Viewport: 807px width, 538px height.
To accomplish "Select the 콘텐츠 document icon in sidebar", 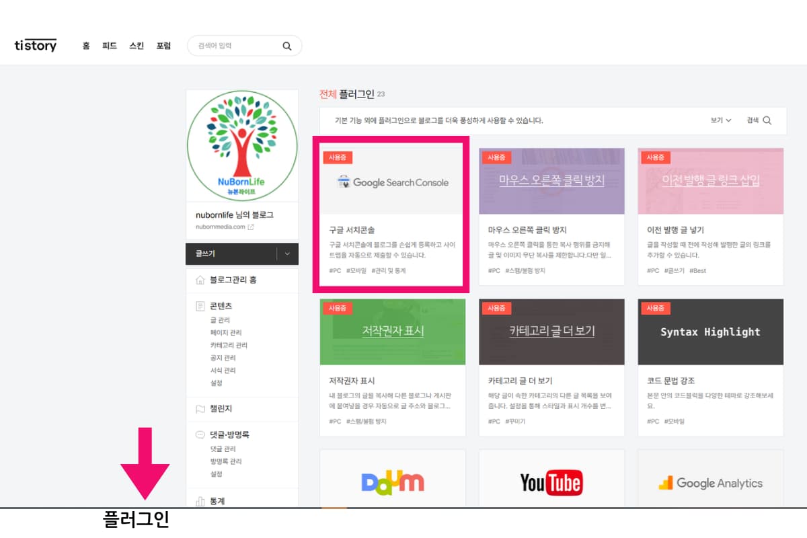I will click(x=199, y=305).
